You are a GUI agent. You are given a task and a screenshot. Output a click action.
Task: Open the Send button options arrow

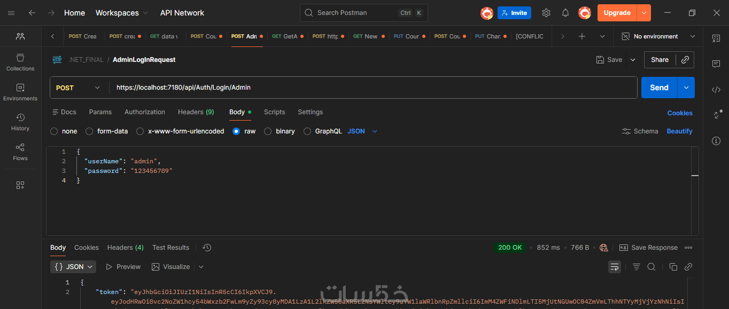click(686, 88)
